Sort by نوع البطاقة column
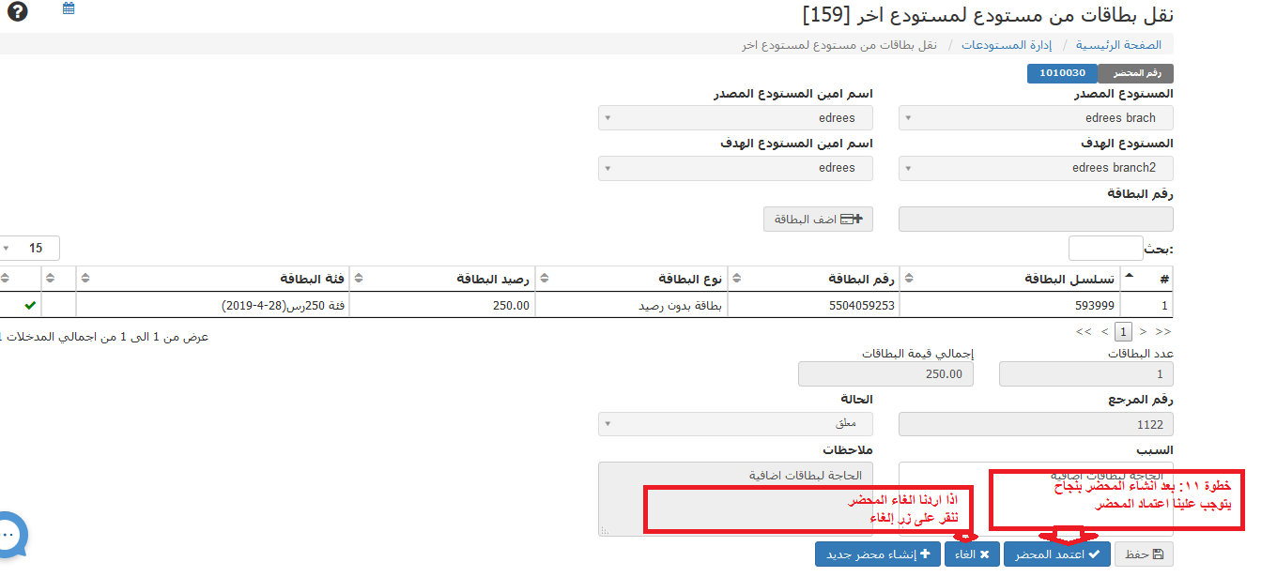The width and height of the screenshot is (1277, 577). pos(632,279)
